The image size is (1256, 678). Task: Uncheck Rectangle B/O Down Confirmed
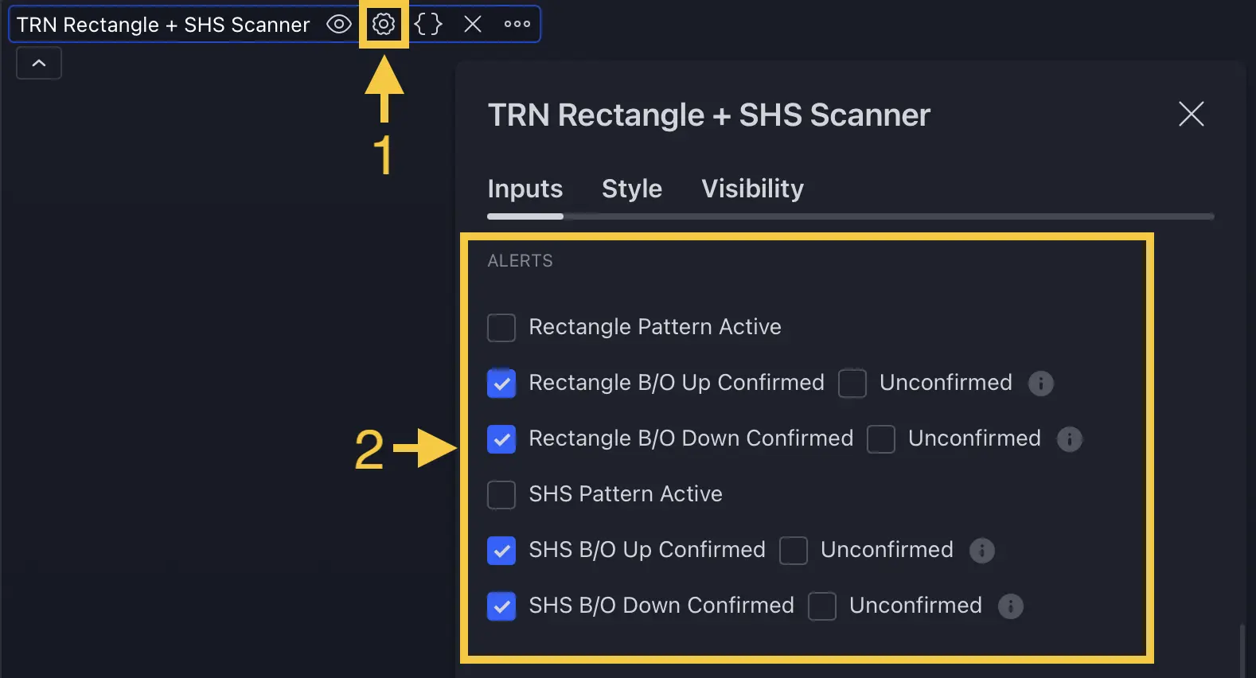point(501,438)
